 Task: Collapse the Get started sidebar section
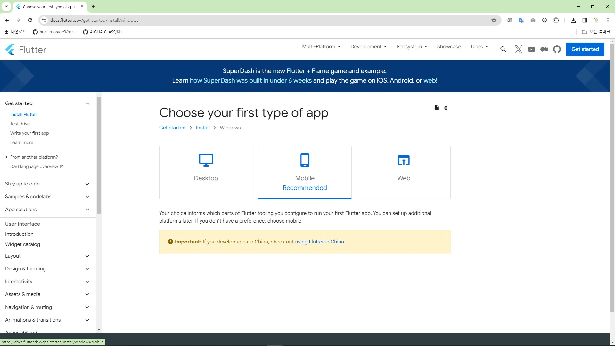pyautogui.click(x=87, y=103)
